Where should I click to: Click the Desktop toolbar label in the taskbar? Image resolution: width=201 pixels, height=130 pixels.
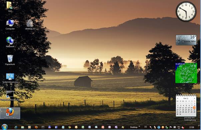[x=134, y=127]
